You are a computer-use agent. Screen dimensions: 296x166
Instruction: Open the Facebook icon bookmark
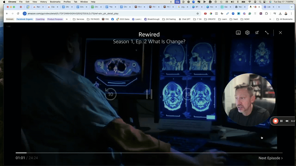[x=112, y=19]
